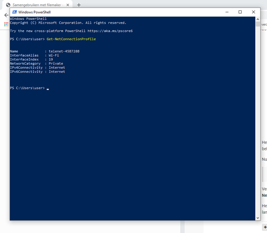Viewport: 267px width, 233px height.
Task: Minimize the Windows PowerShell window
Action: [x=227, y=12]
